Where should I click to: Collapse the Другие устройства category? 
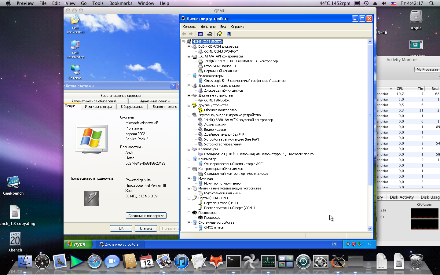[189, 105]
